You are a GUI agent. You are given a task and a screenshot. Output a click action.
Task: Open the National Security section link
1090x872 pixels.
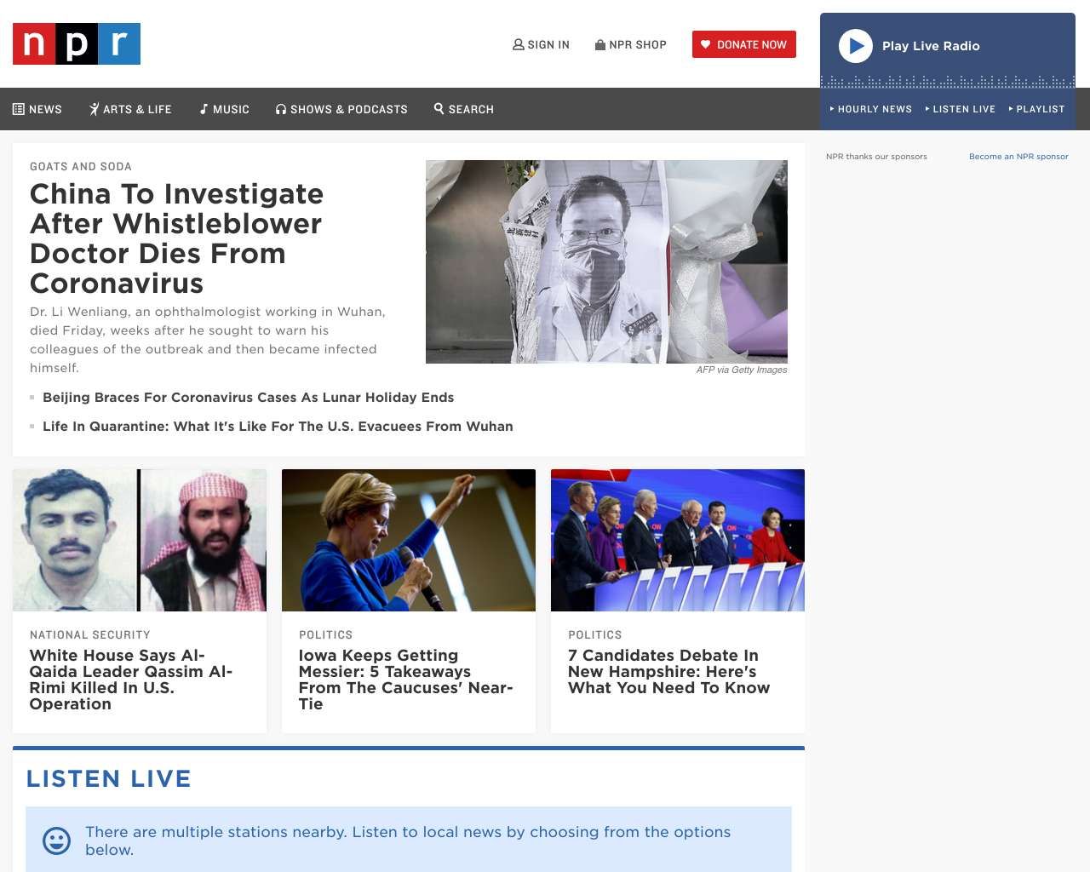point(90,635)
